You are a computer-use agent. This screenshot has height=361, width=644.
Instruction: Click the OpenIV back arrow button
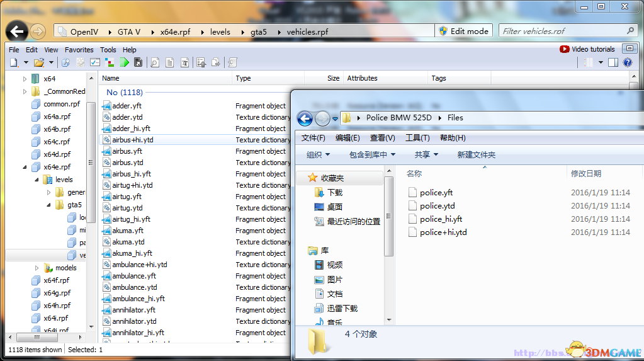pyautogui.click(x=17, y=32)
